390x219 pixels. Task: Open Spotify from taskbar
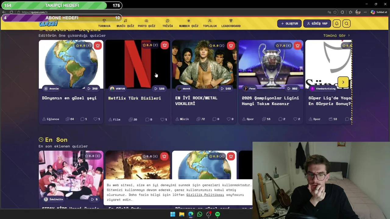[x=218, y=214]
